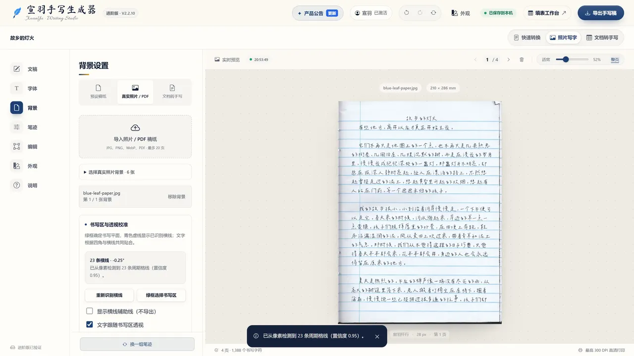This screenshot has width=634, height=356.
Task: Click the upload cloud icon
Action: [x=135, y=128]
